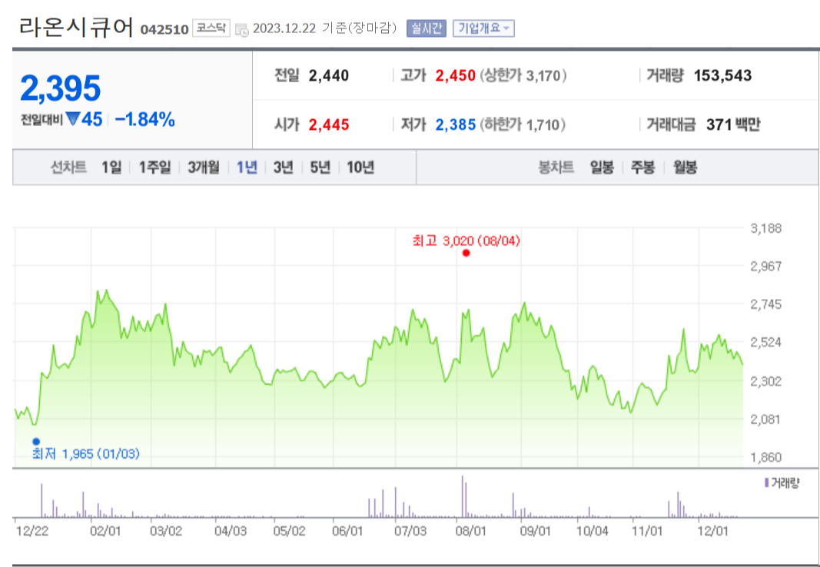The image size is (820, 567).
Task: Click the 시가 value 2,445
Action: click(x=328, y=125)
